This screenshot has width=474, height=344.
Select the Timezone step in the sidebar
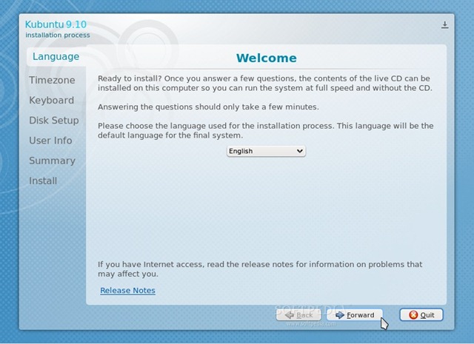(x=52, y=80)
